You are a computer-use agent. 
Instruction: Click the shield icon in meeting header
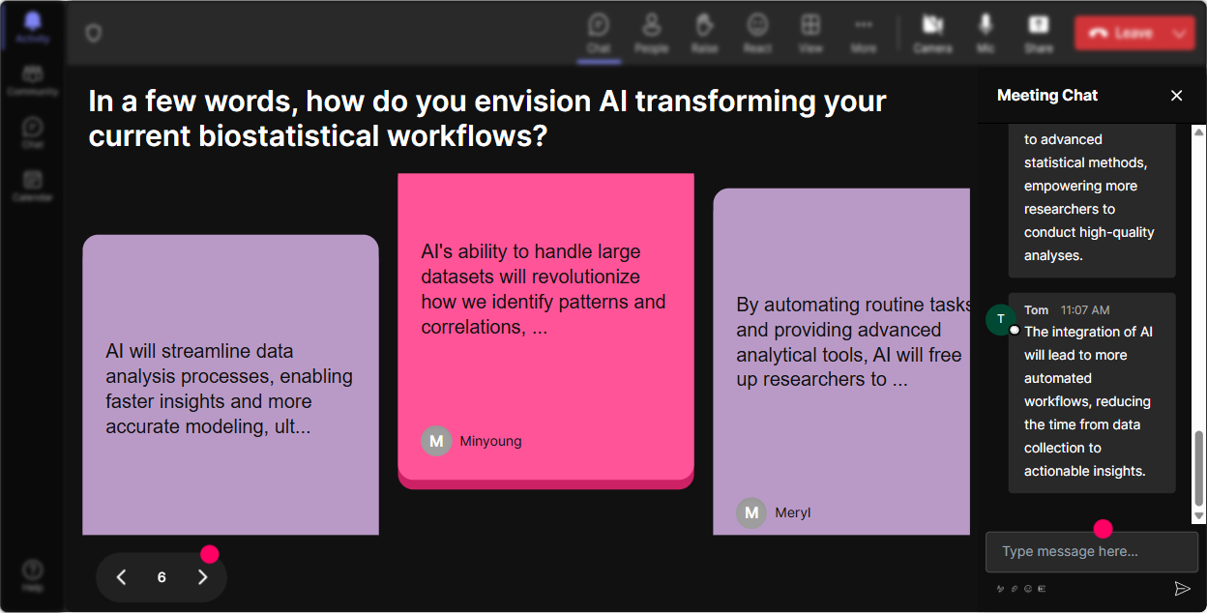93,34
